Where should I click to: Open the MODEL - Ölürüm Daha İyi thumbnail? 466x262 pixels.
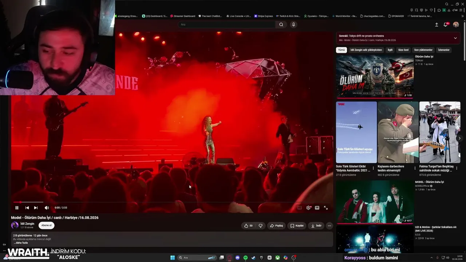click(x=375, y=202)
